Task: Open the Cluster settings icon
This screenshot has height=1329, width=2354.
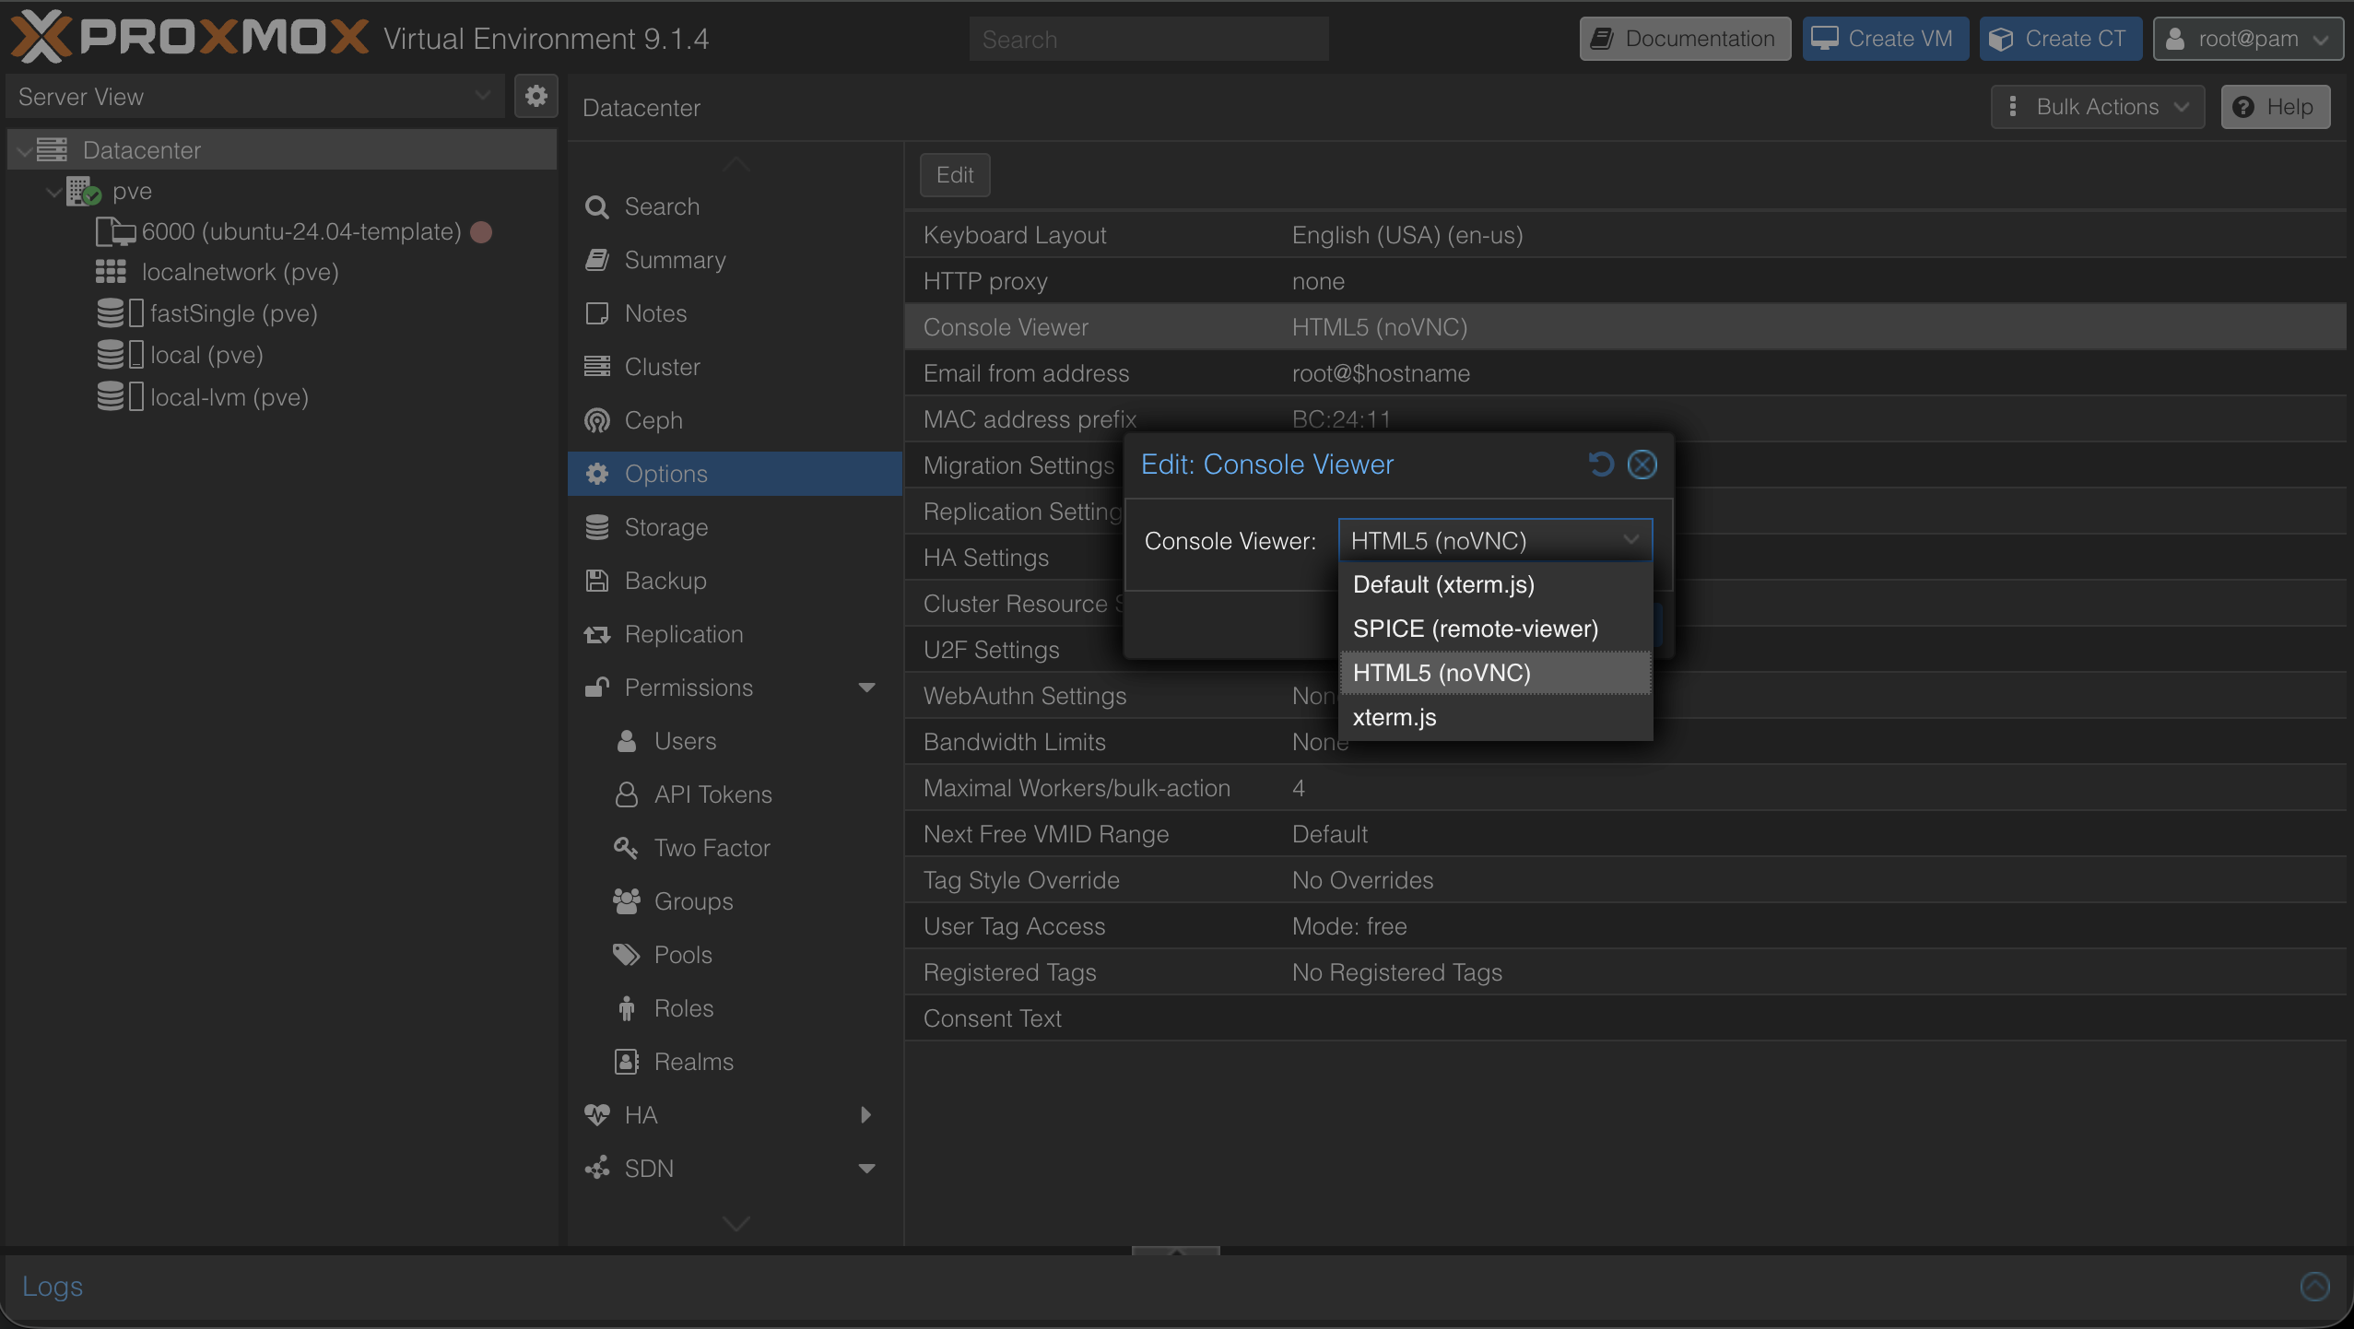Action: [597, 366]
